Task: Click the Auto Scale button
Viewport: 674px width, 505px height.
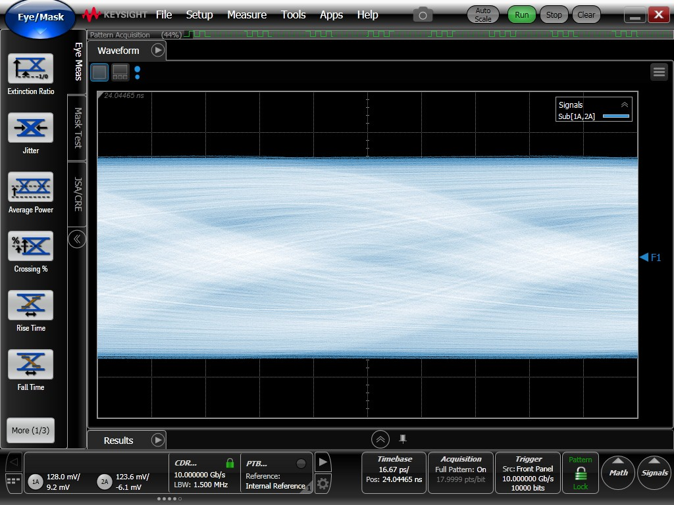Action: coord(482,14)
